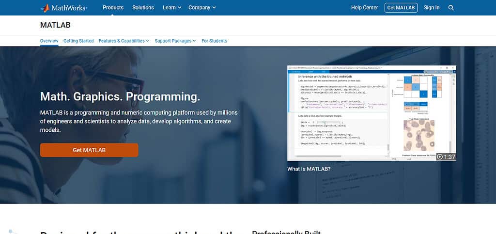Open the search magnifier icon
Image resolution: width=496 pixels, height=234 pixels.
pyautogui.click(x=451, y=8)
